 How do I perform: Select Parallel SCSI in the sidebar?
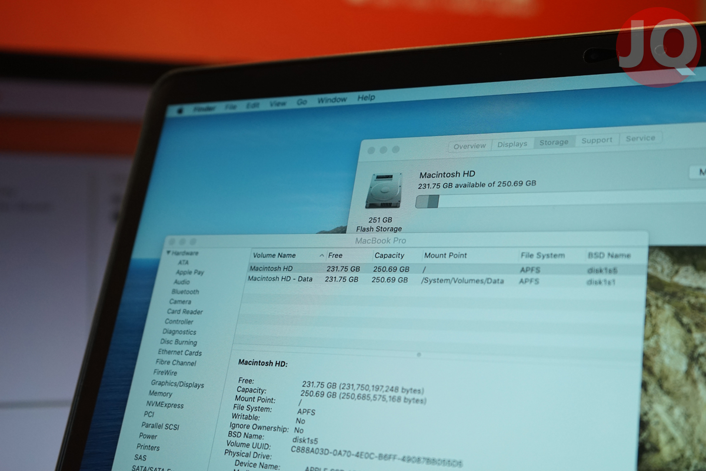click(160, 426)
